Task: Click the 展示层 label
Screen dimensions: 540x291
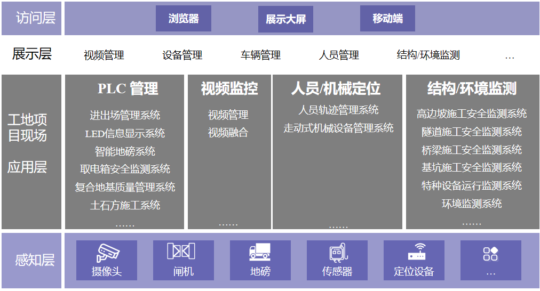Action: click(x=31, y=54)
